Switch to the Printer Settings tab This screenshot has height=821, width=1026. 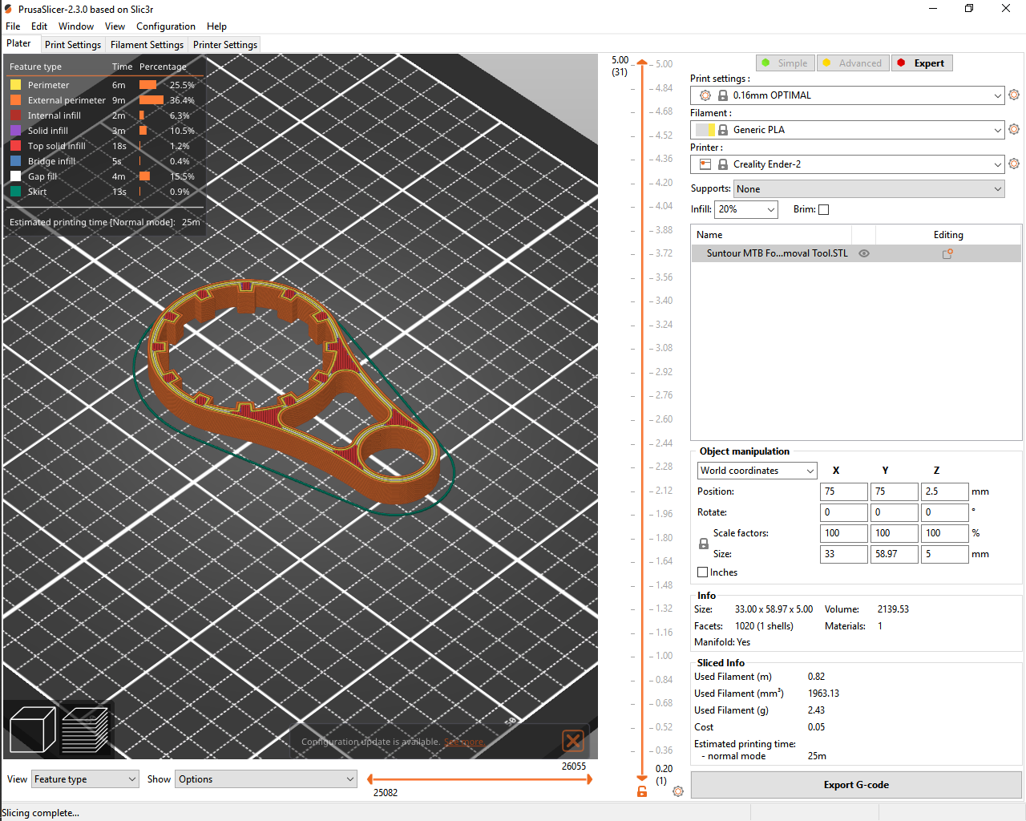(224, 44)
